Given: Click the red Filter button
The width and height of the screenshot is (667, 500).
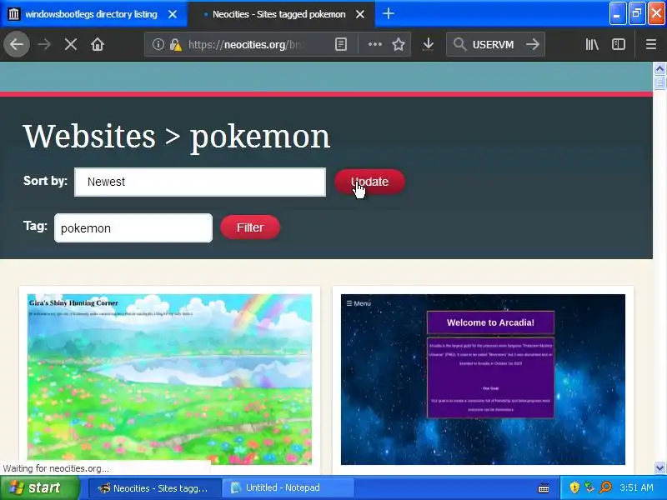Looking at the screenshot, I should [x=249, y=227].
